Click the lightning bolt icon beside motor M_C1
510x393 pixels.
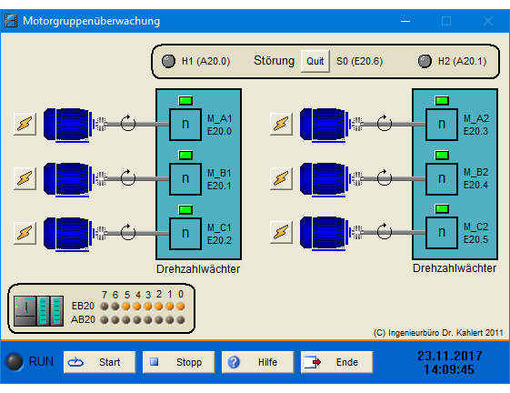pos(25,233)
